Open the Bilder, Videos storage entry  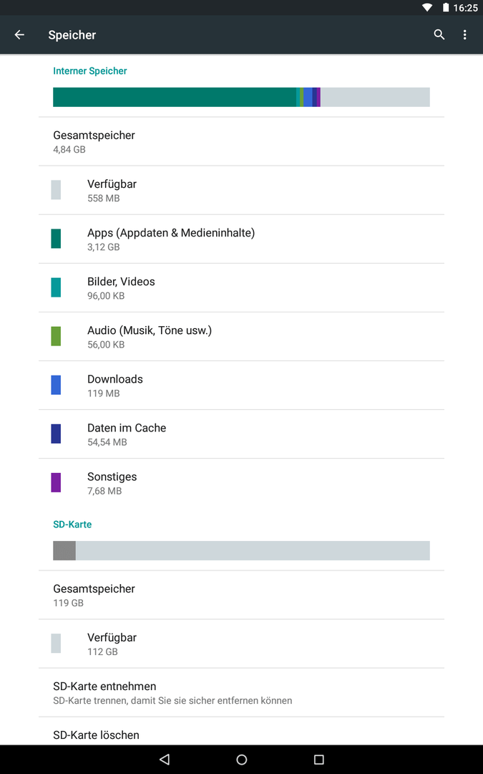click(242, 288)
